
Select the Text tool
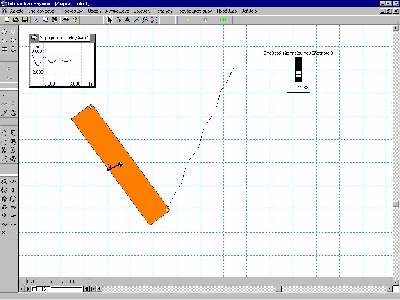[127, 20]
